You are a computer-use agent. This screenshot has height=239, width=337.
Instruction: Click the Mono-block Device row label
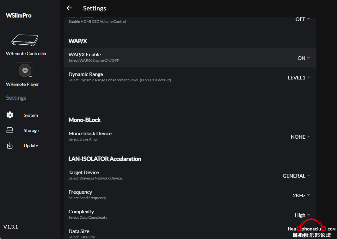tap(90, 133)
